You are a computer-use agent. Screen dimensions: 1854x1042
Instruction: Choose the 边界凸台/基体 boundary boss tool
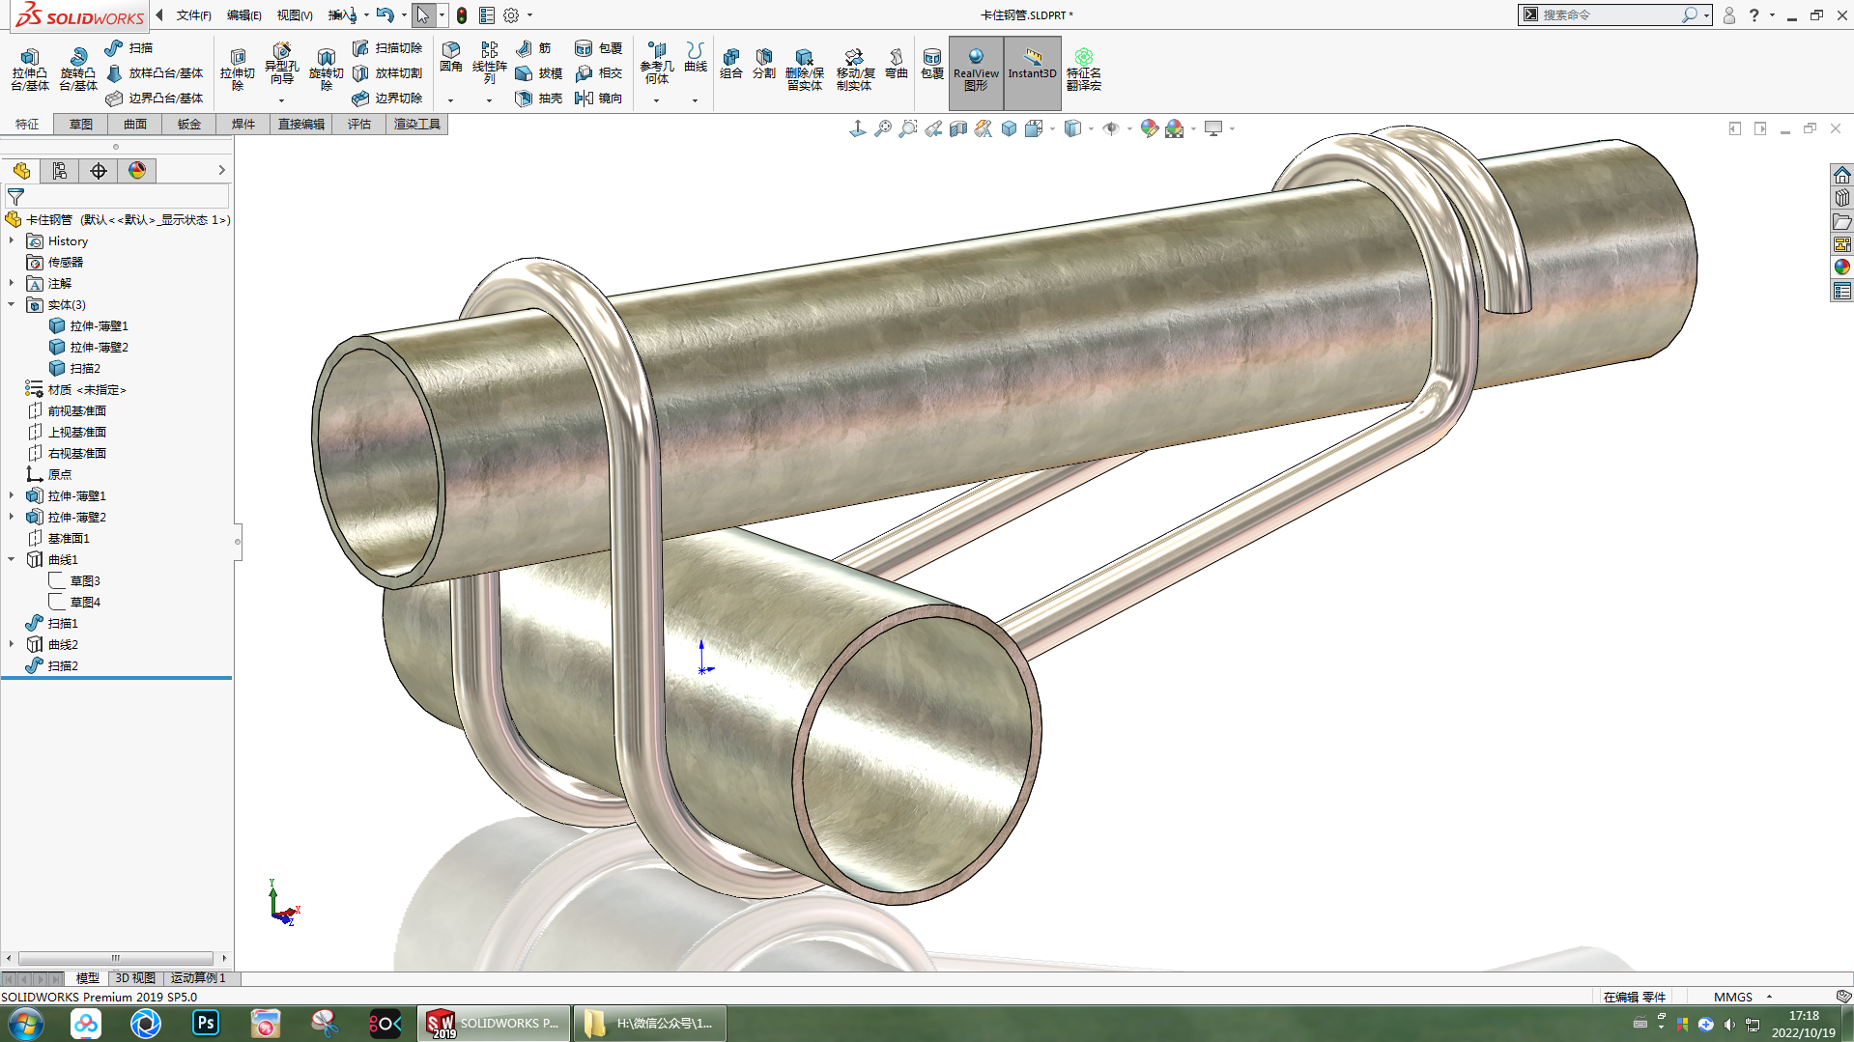tap(155, 99)
